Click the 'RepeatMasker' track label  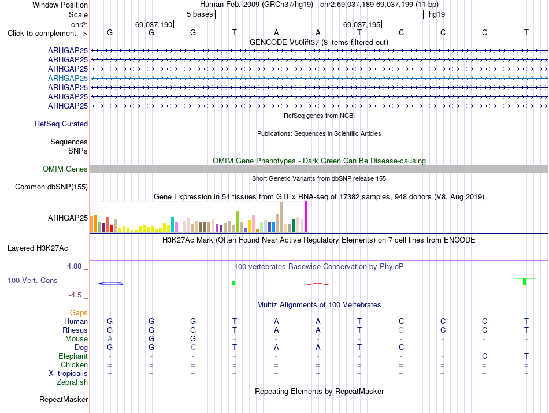pos(64,400)
